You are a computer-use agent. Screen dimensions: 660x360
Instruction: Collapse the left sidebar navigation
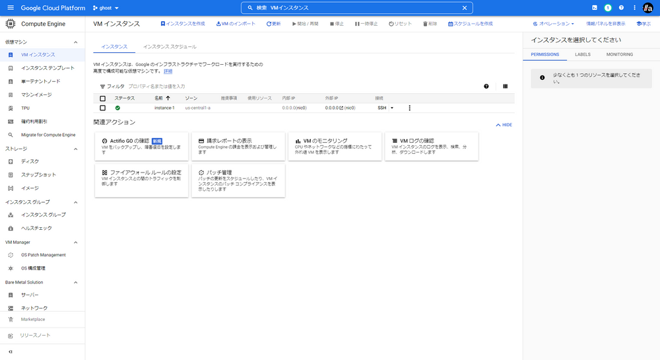click(10, 351)
